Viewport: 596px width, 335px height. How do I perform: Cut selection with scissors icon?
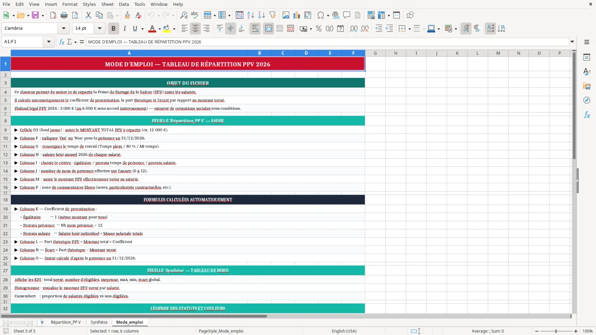coord(88,15)
